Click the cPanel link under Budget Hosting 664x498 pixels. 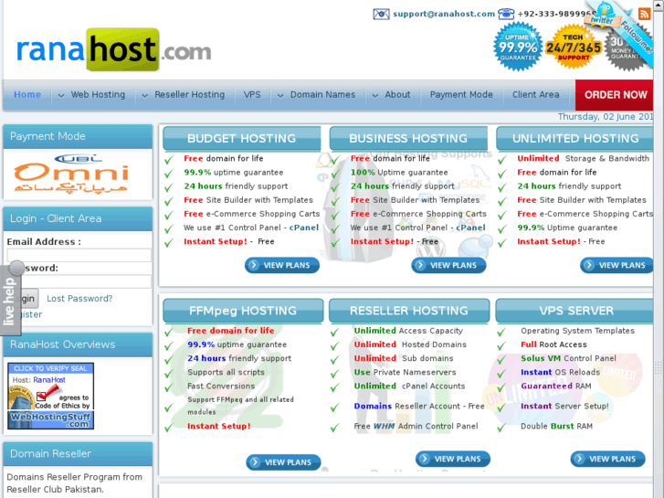click(x=303, y=228)
